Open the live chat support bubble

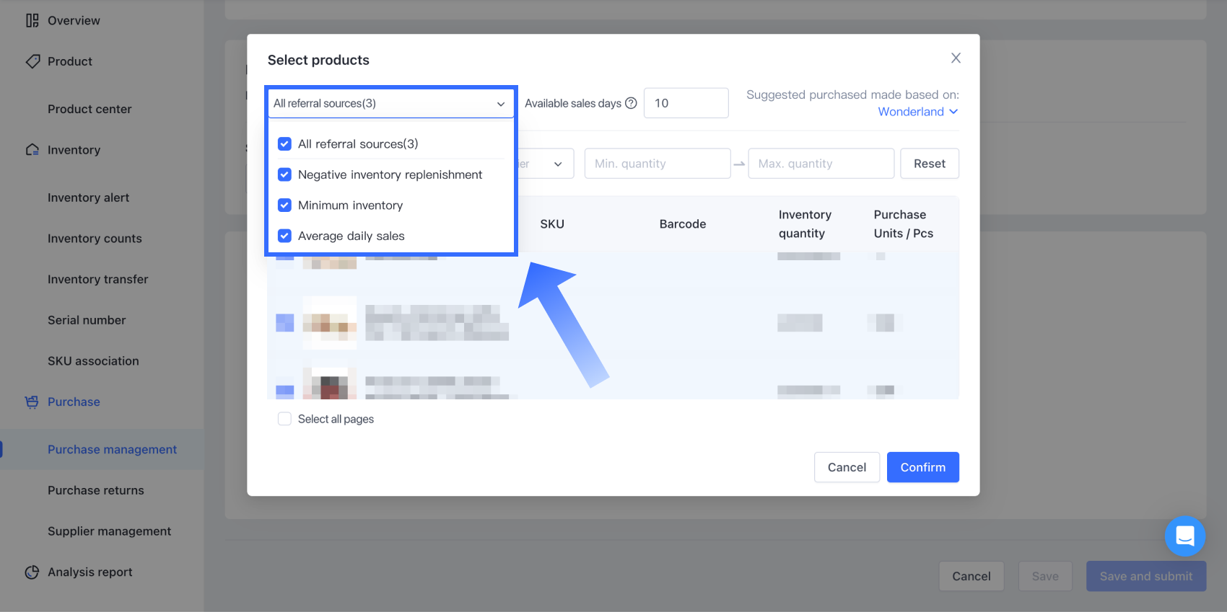pos(1184,536)
